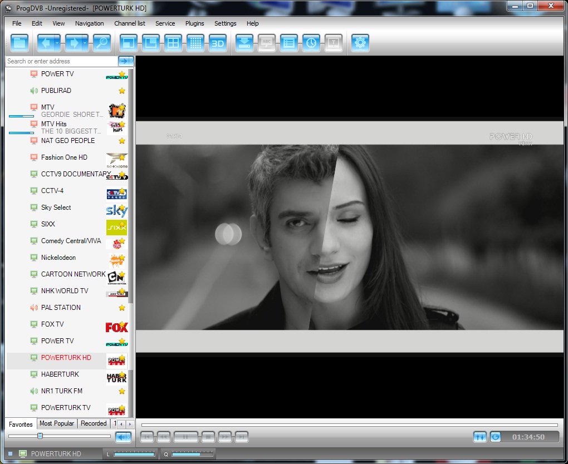
Task: Open the Channel list menu
Action: point(130,23)
